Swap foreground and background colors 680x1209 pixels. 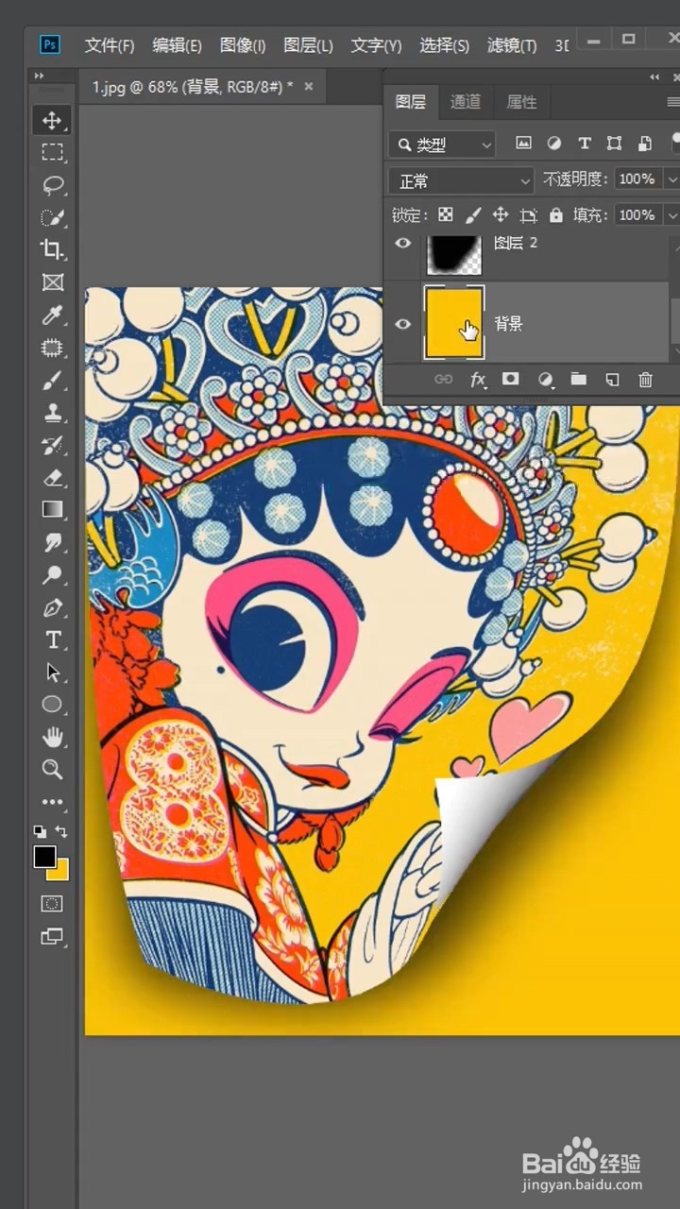coord(61,832)
